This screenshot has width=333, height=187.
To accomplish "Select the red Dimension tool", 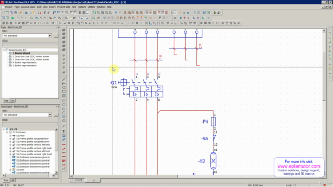I will 63,145.
